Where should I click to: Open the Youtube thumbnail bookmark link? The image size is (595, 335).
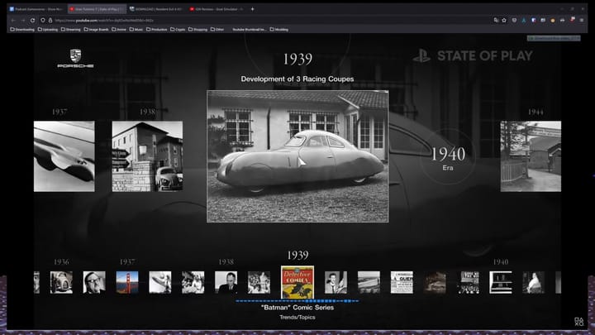click(x=249, y=29)
